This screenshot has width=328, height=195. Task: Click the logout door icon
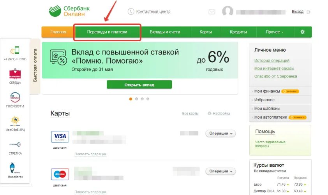(309, 12)
